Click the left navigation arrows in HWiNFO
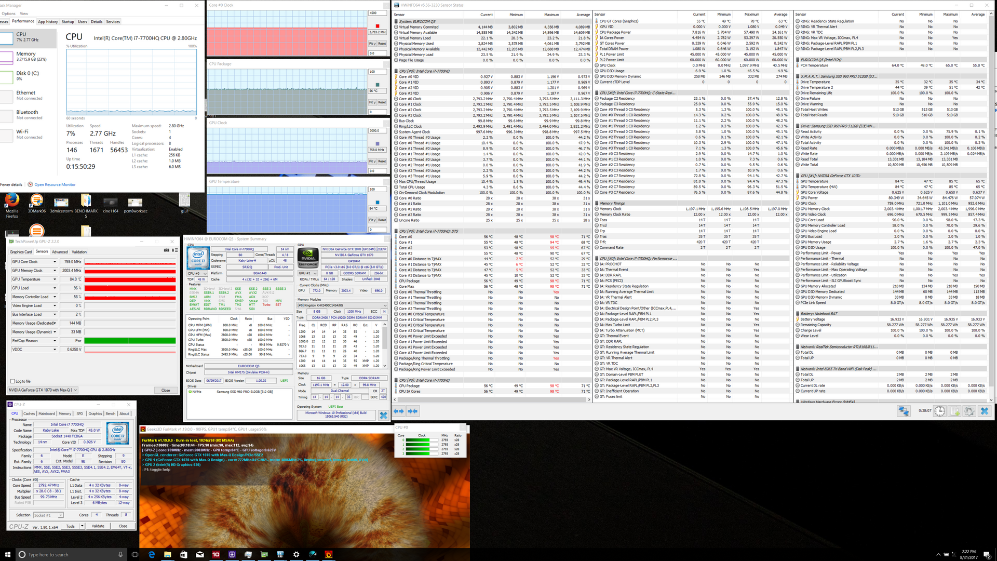This screenshot has height=561, width=997. click(x=399, y=411)
